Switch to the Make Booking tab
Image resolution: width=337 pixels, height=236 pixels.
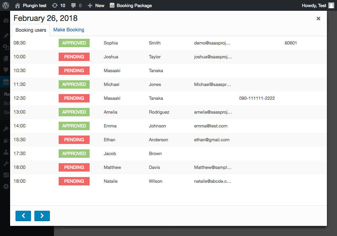coord(68,30)
